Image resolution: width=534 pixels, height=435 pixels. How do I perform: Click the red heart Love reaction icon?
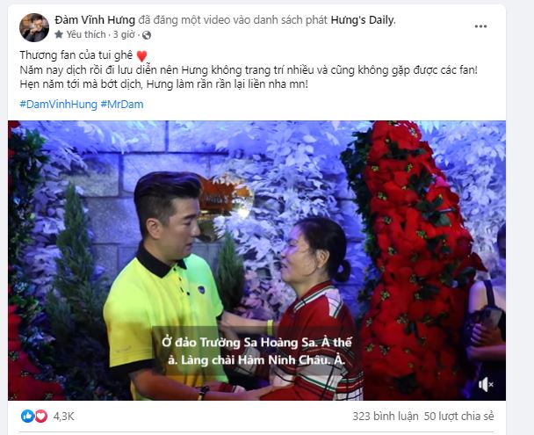[x=41, y=416]
